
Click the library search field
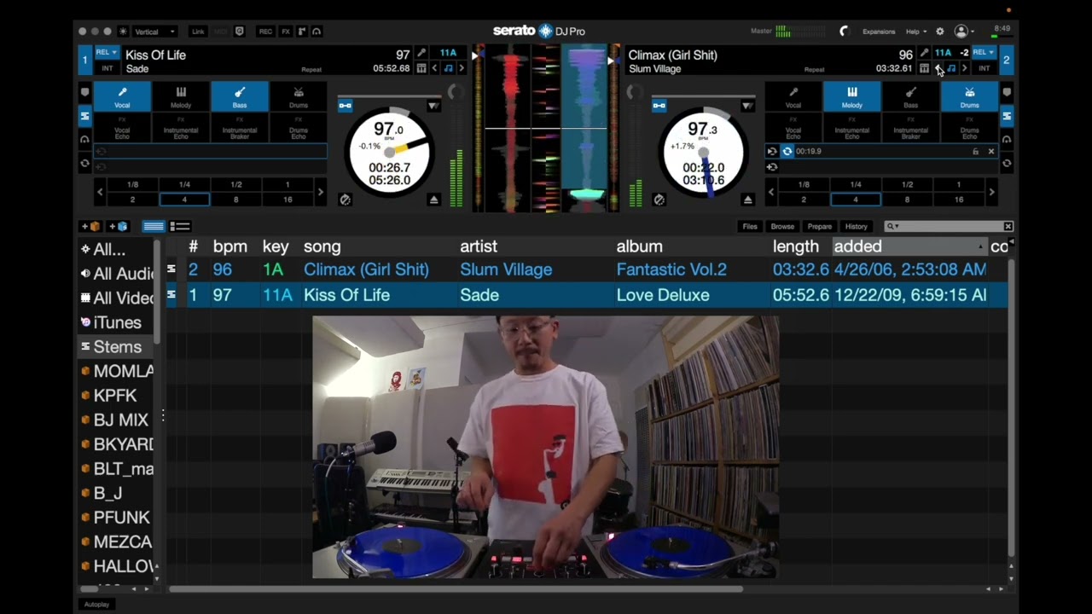coord(949,227)
